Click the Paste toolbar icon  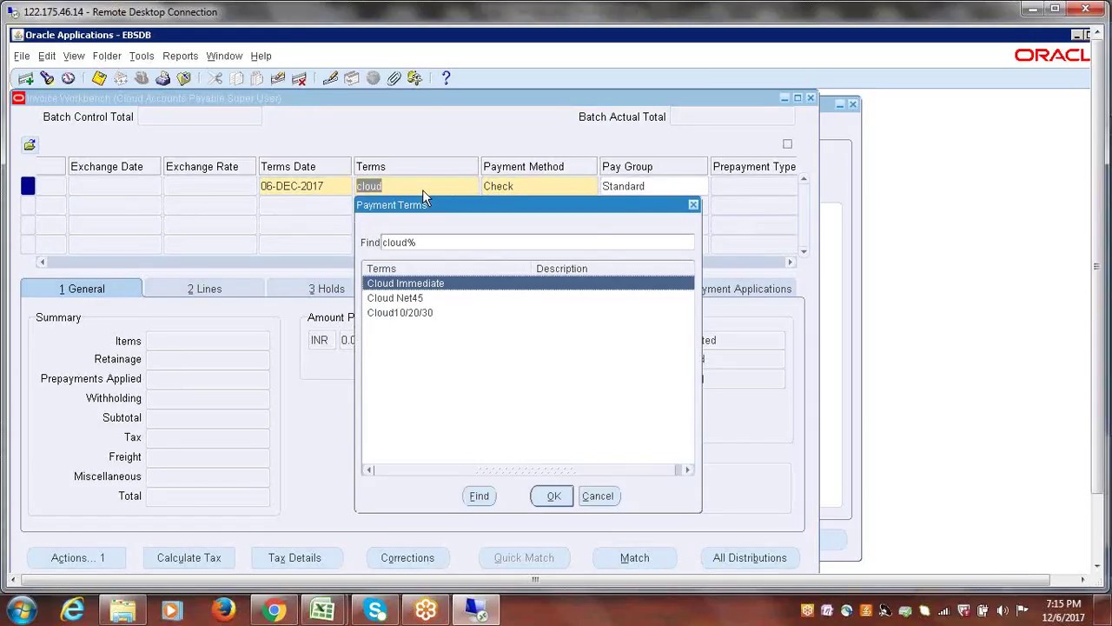tap(257, 78)
